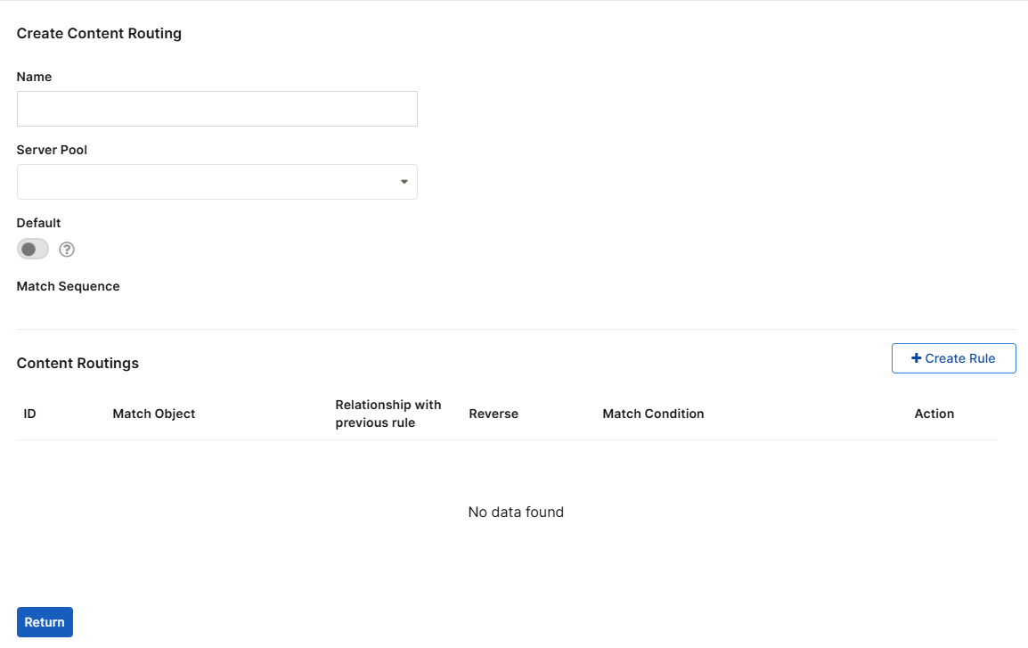Click inside the Name input field
The height and width of the screenshot is (648, 1028).
tap(216, 108)
